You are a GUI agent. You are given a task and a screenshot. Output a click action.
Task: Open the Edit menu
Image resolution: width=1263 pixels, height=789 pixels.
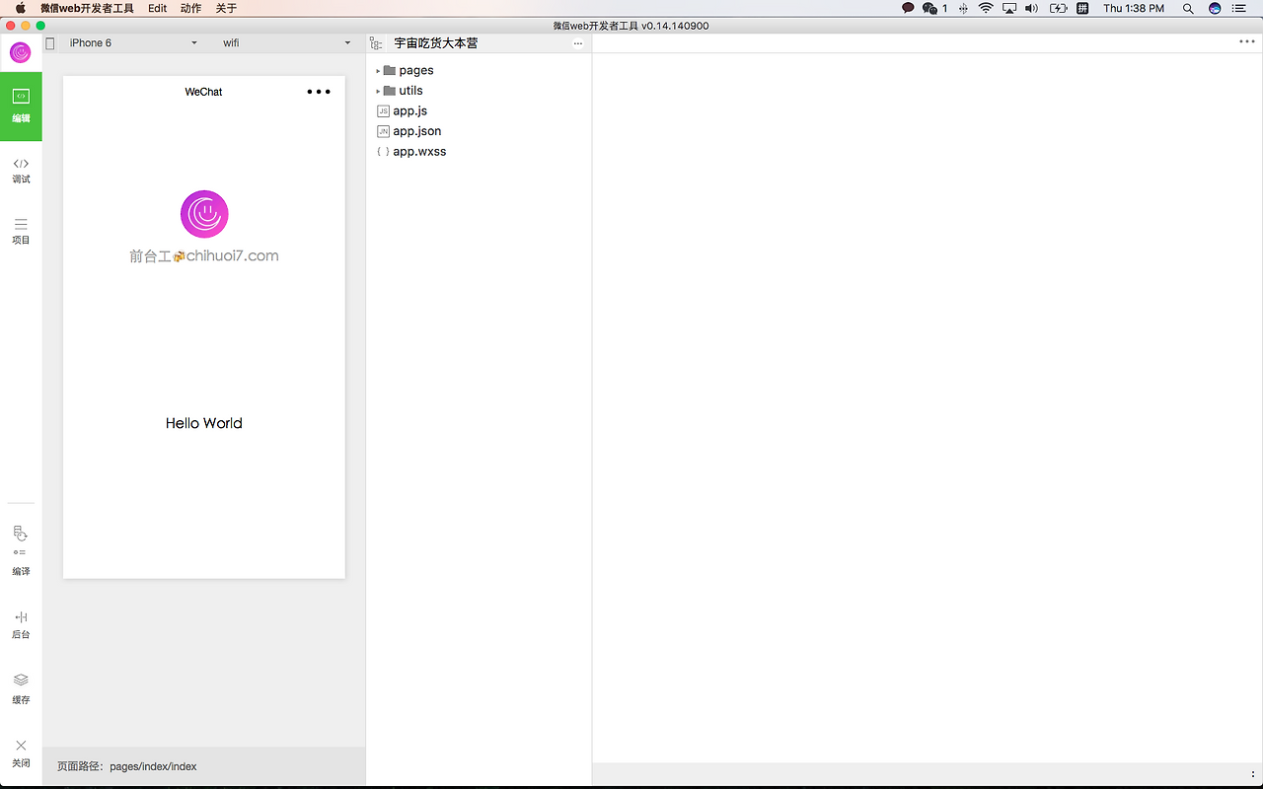(x=158, y=8)
